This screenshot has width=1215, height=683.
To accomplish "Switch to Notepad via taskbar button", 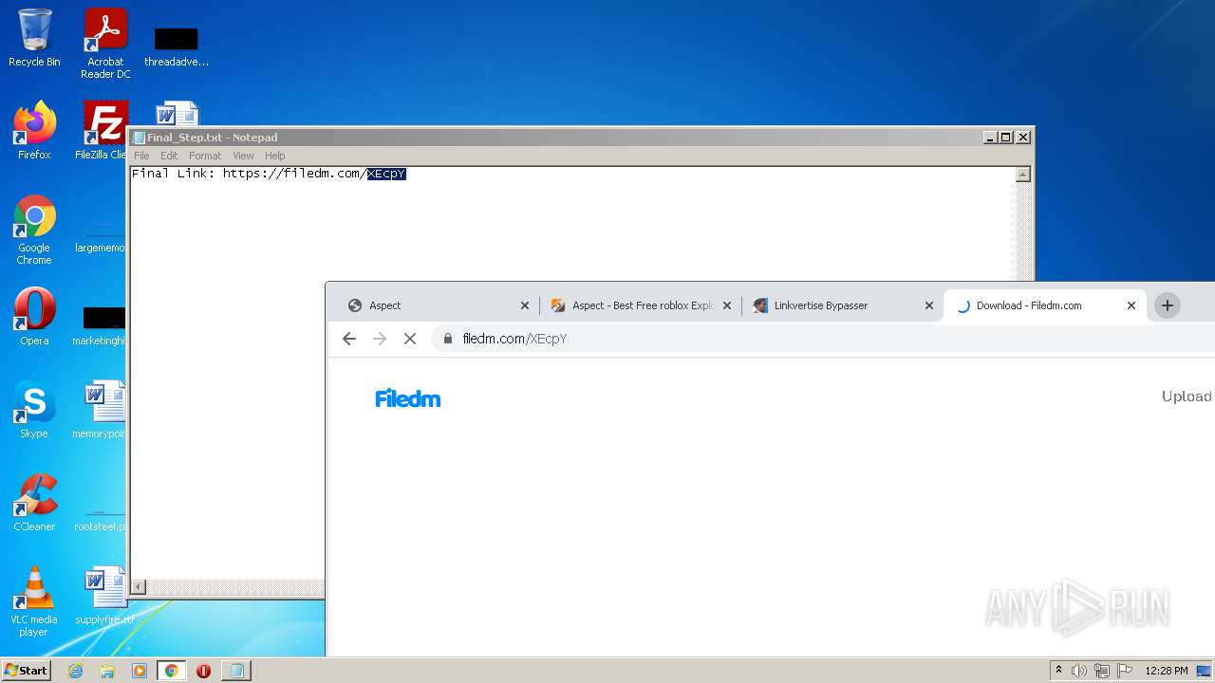I will click(235, 671).
